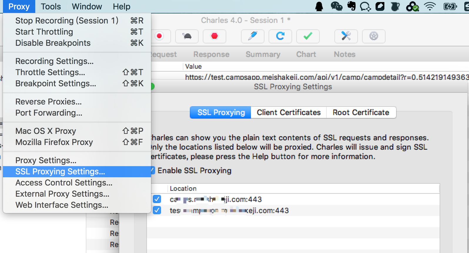Click the record button in Charles toolbar
The image size is (469, 253).
pos(160,36)
